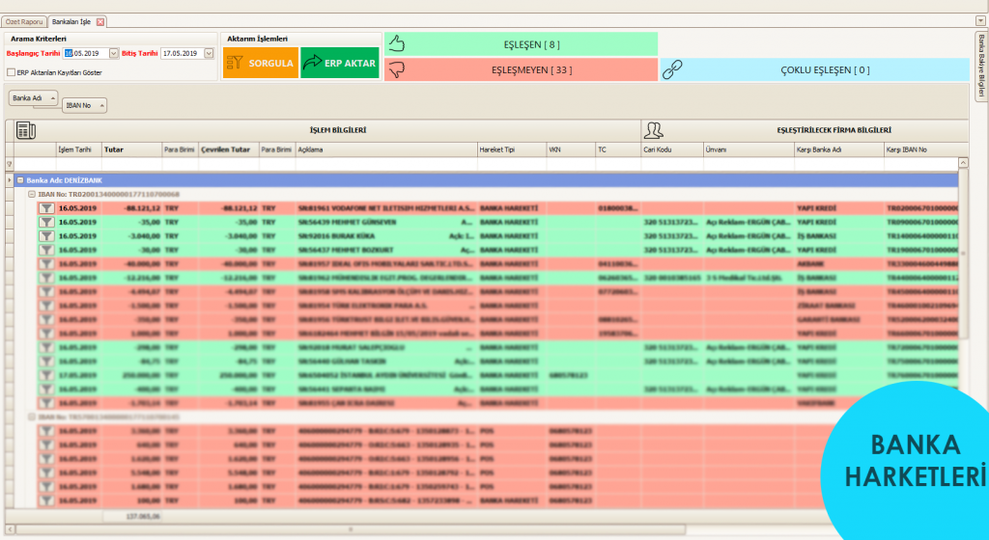Click the thumbs-up icon beside EŞLEŞEN
Screen dimensions: 989x540
tap(396, 43)
